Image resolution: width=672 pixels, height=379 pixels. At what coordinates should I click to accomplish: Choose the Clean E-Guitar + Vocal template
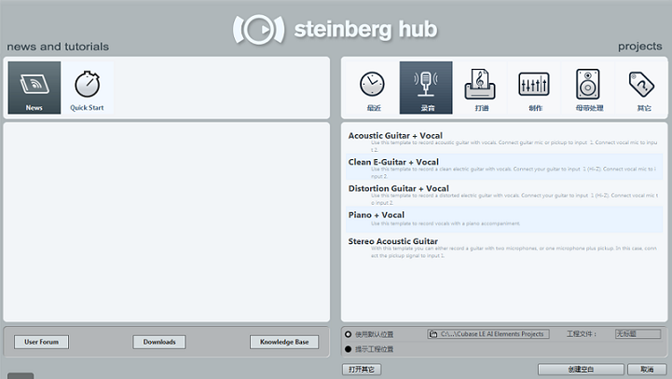393,162
